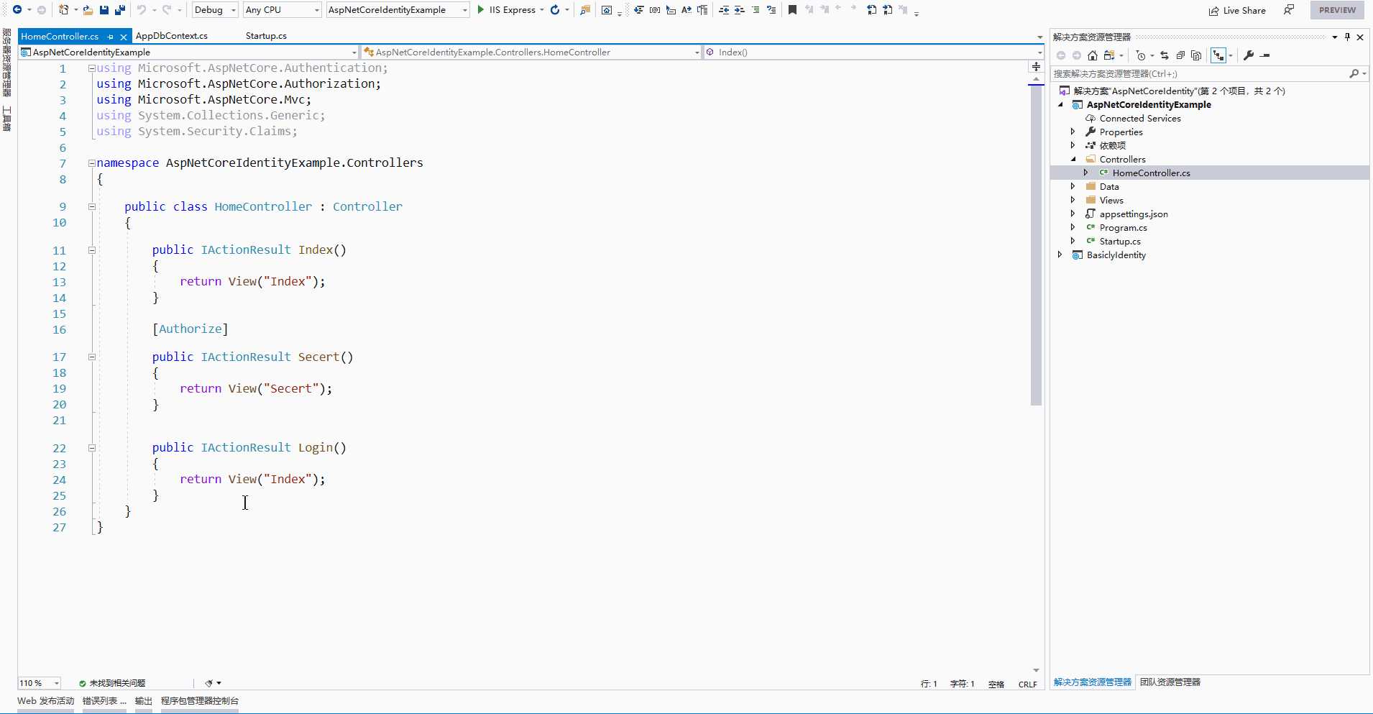Open the Any CPU platform dropdown
This screenshot has height=714, width=1373.
[x=282, y=10]
